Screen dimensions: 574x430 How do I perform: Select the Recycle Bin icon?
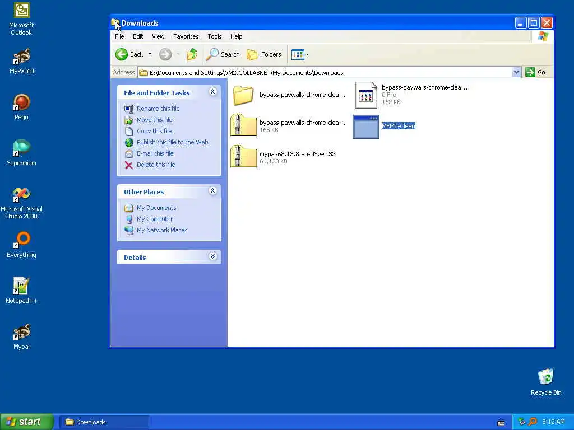click(x=546, y=382)
